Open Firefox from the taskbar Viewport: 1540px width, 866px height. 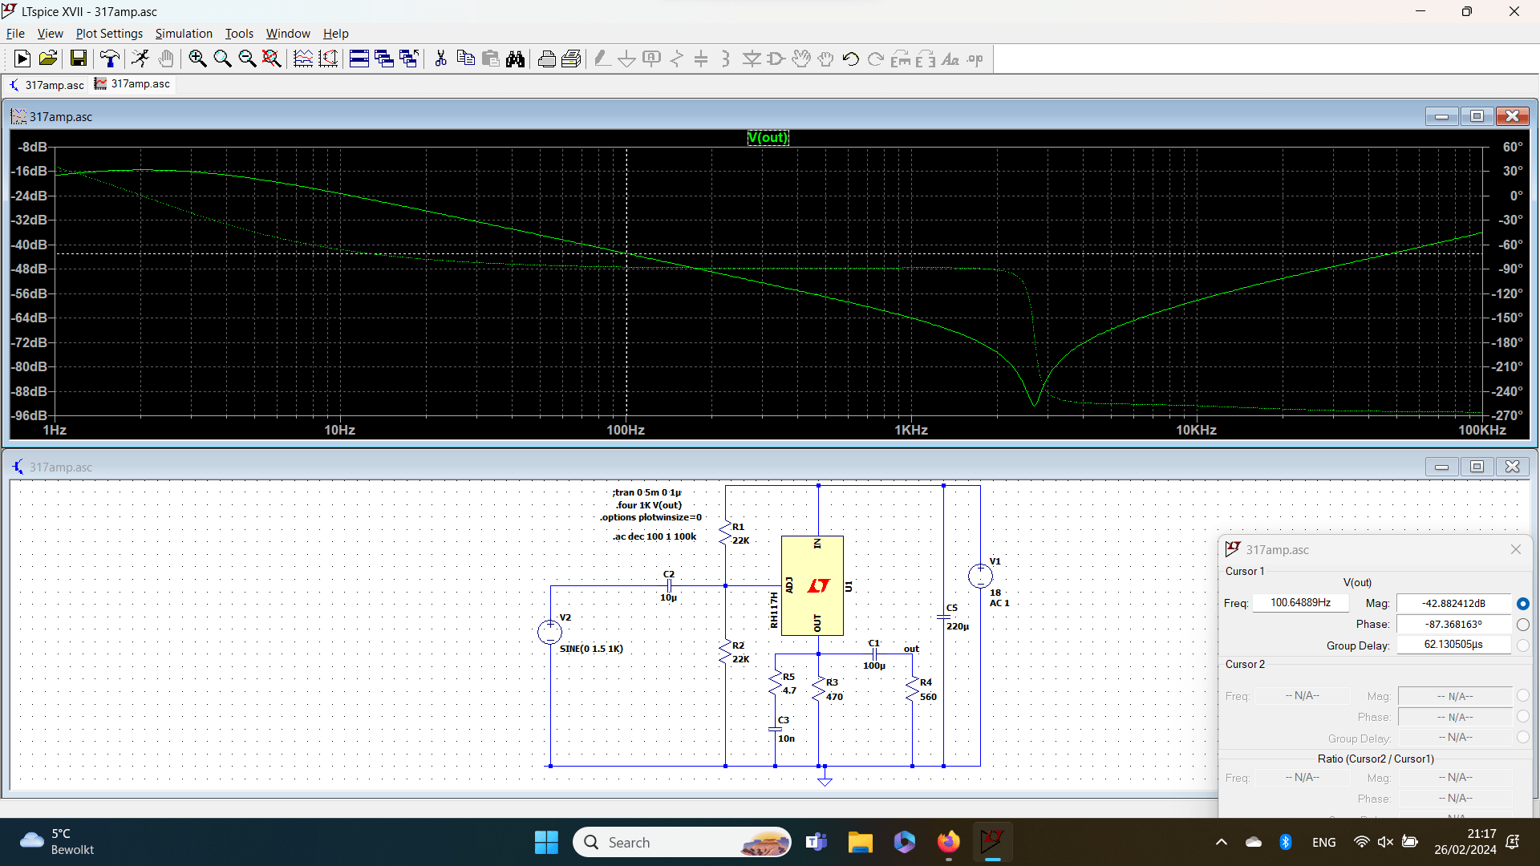click(948, 842)
